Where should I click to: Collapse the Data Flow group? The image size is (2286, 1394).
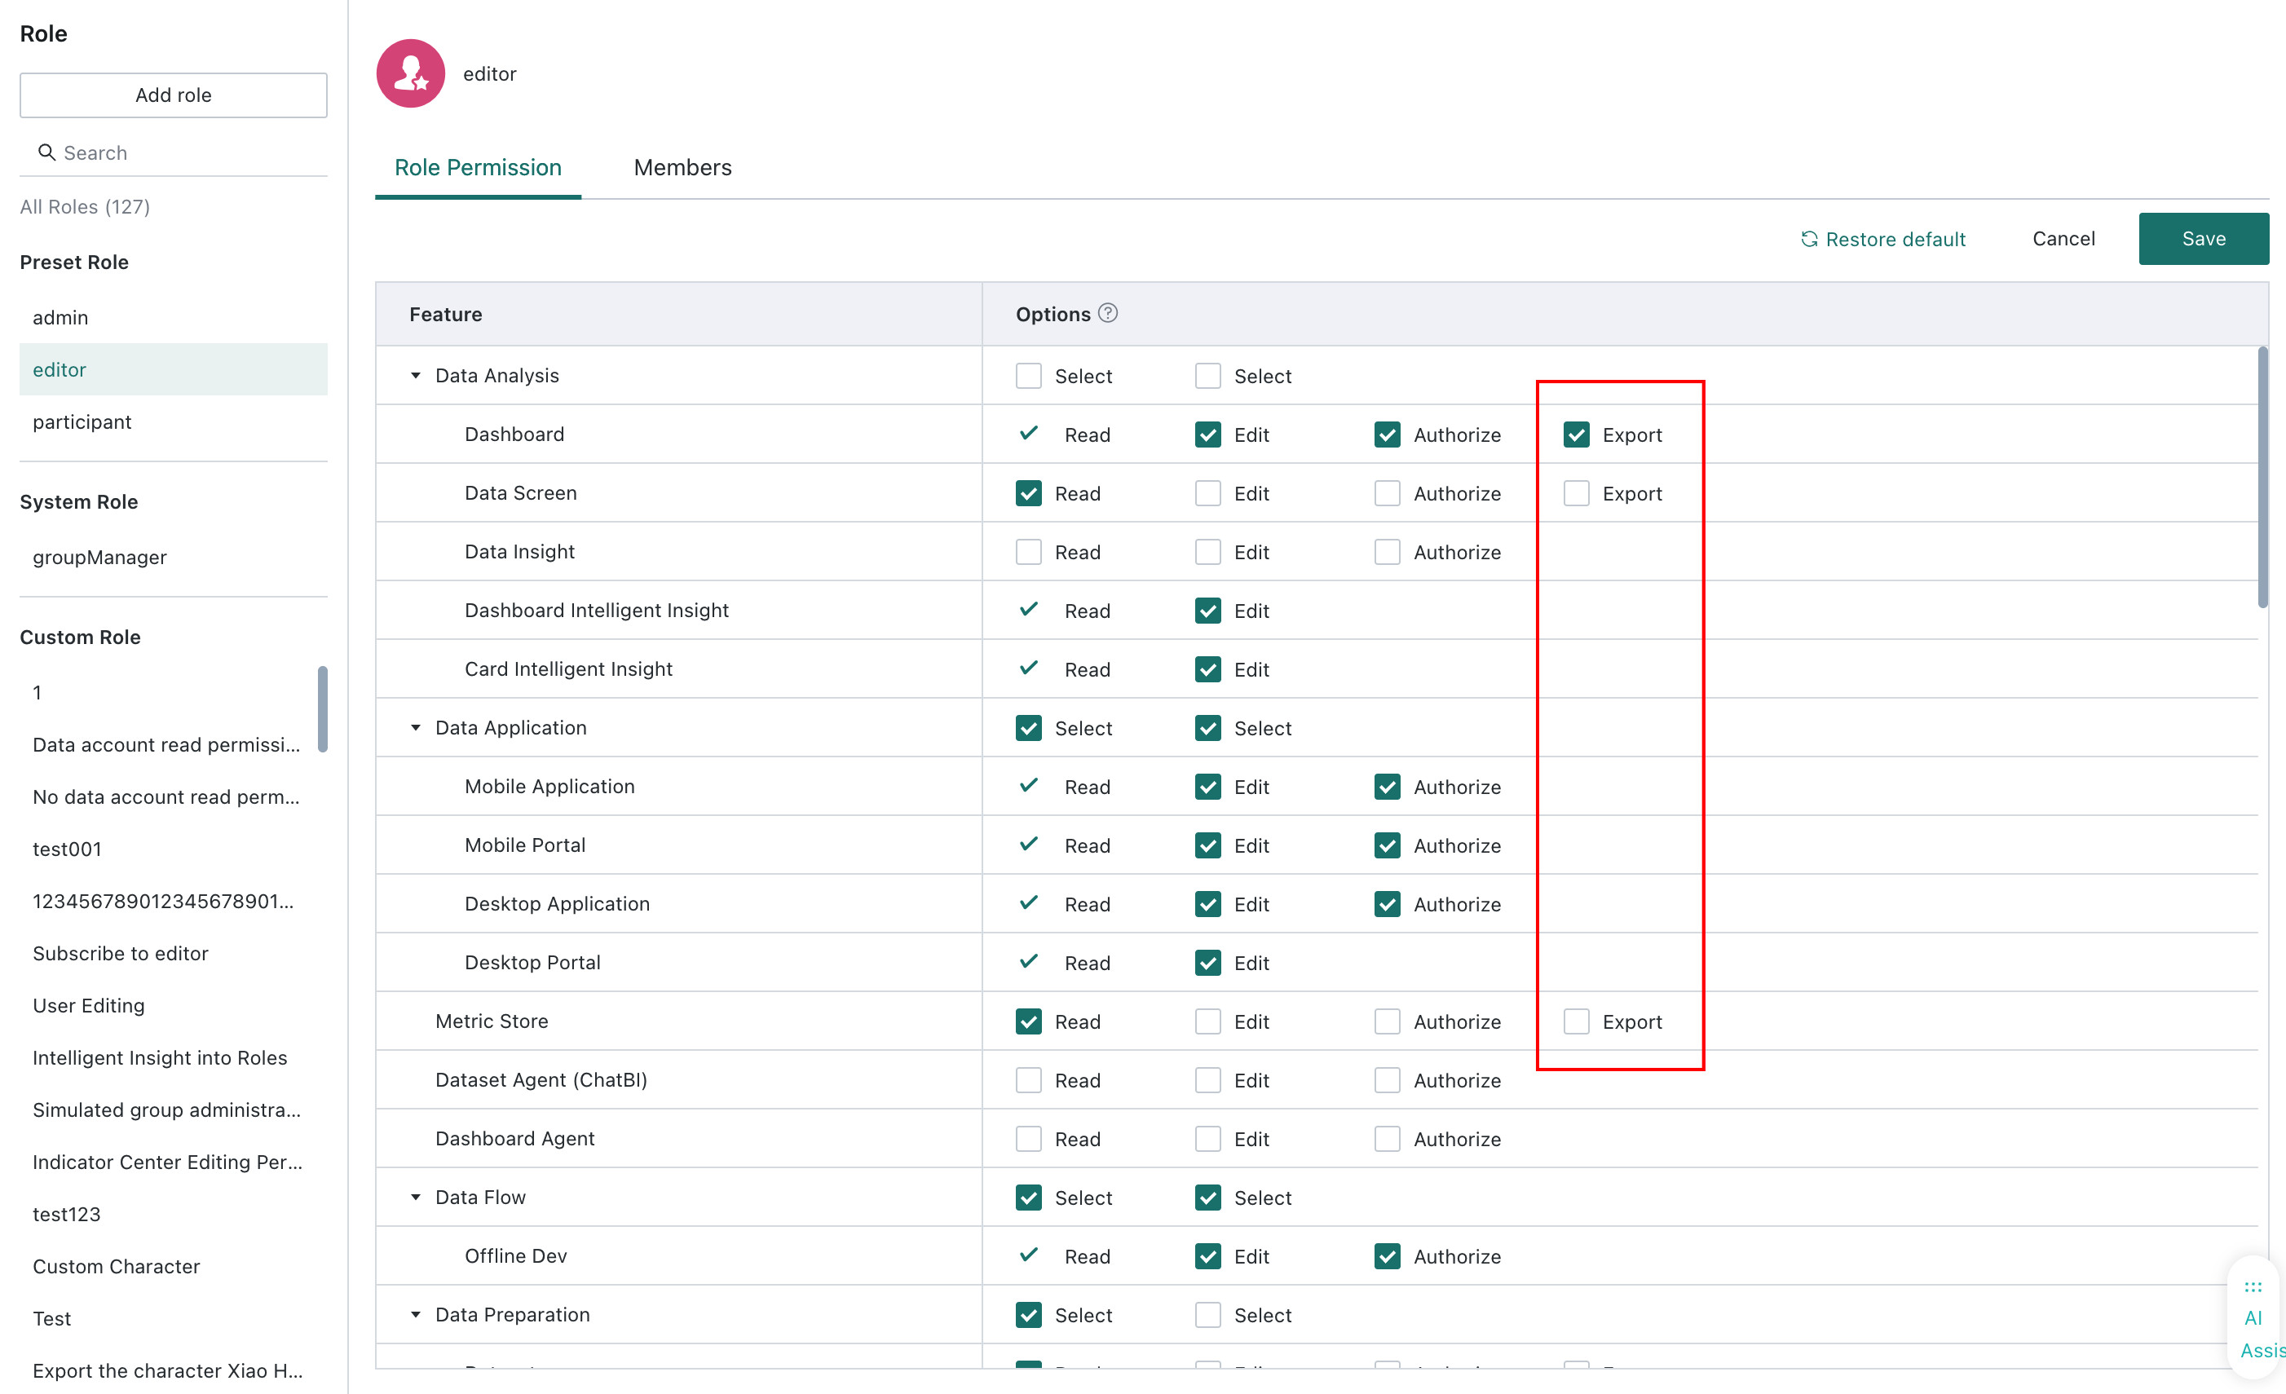416,1198
